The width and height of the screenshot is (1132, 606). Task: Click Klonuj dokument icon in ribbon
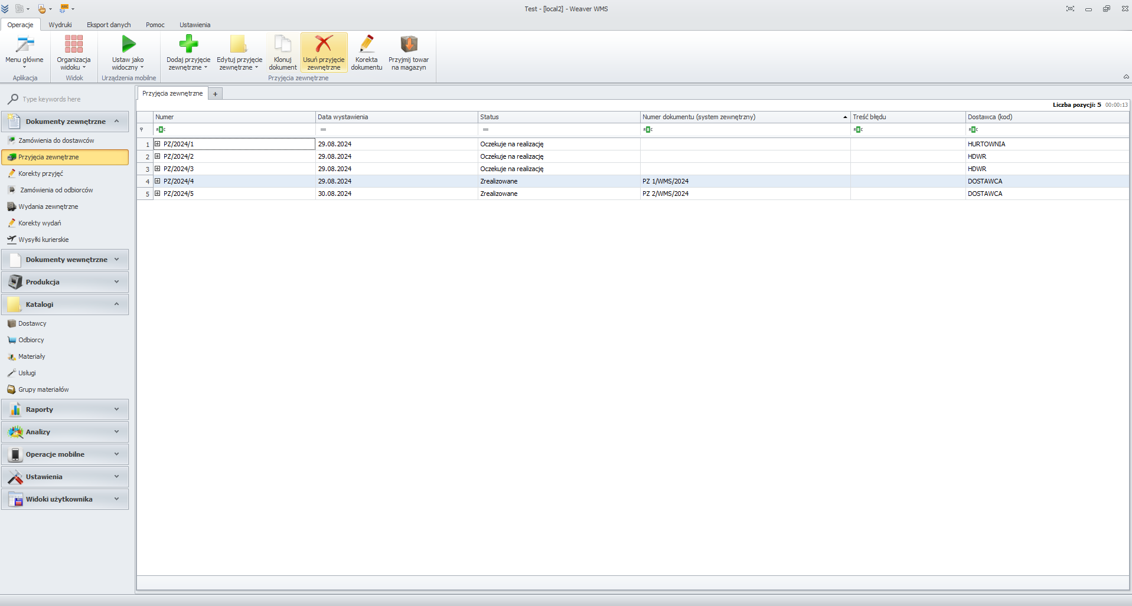click(283, 45)
